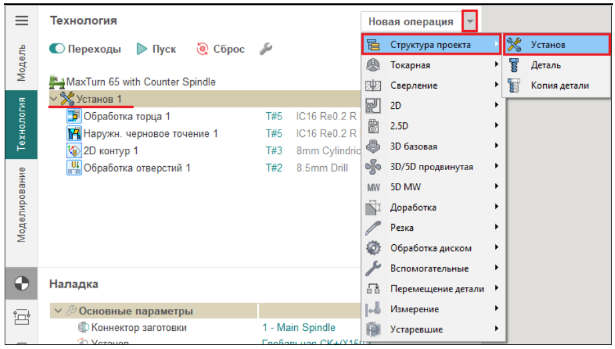615x349 pixels.
Task: Open the Новая операция dropdown arrow
Action: coord(471,21)
